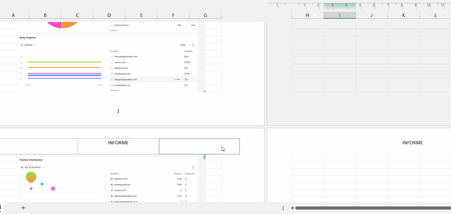Click HIDE toggle on laespanolaaceites.com row
This screenshot has height=214, width=451.
(x=177, y=79)
